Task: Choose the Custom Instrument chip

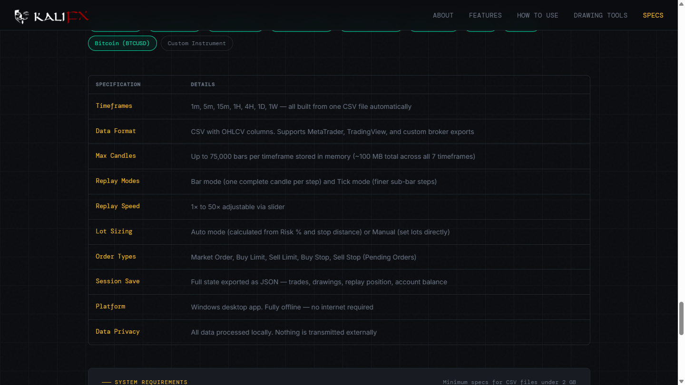Action: point(197,43)
